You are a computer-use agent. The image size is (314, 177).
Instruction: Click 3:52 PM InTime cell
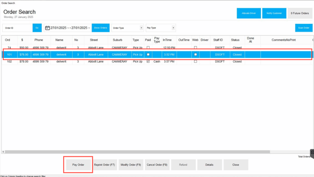(x=169, y=55)
